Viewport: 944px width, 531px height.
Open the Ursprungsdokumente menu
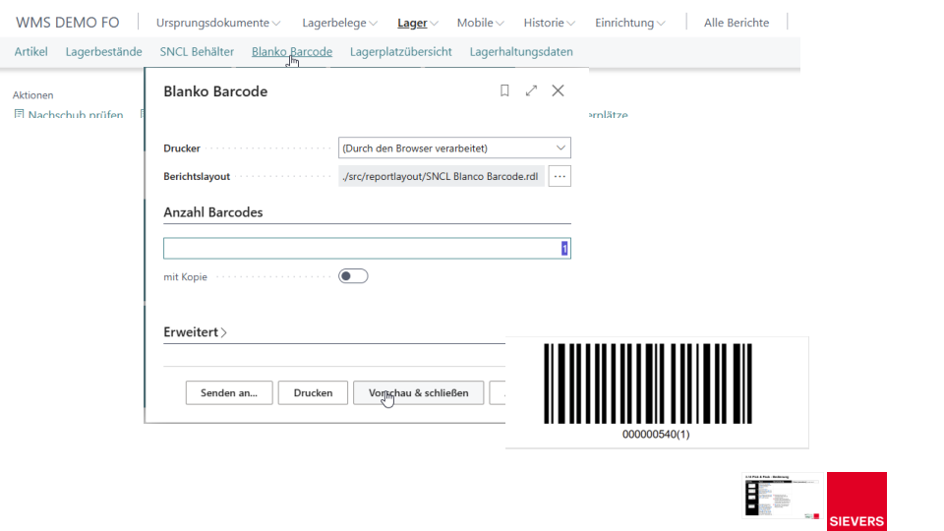218,23
